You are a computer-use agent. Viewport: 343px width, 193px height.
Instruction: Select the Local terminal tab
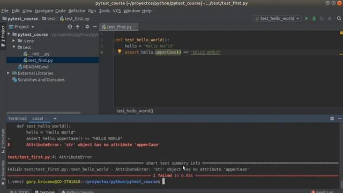pos(38,118)
